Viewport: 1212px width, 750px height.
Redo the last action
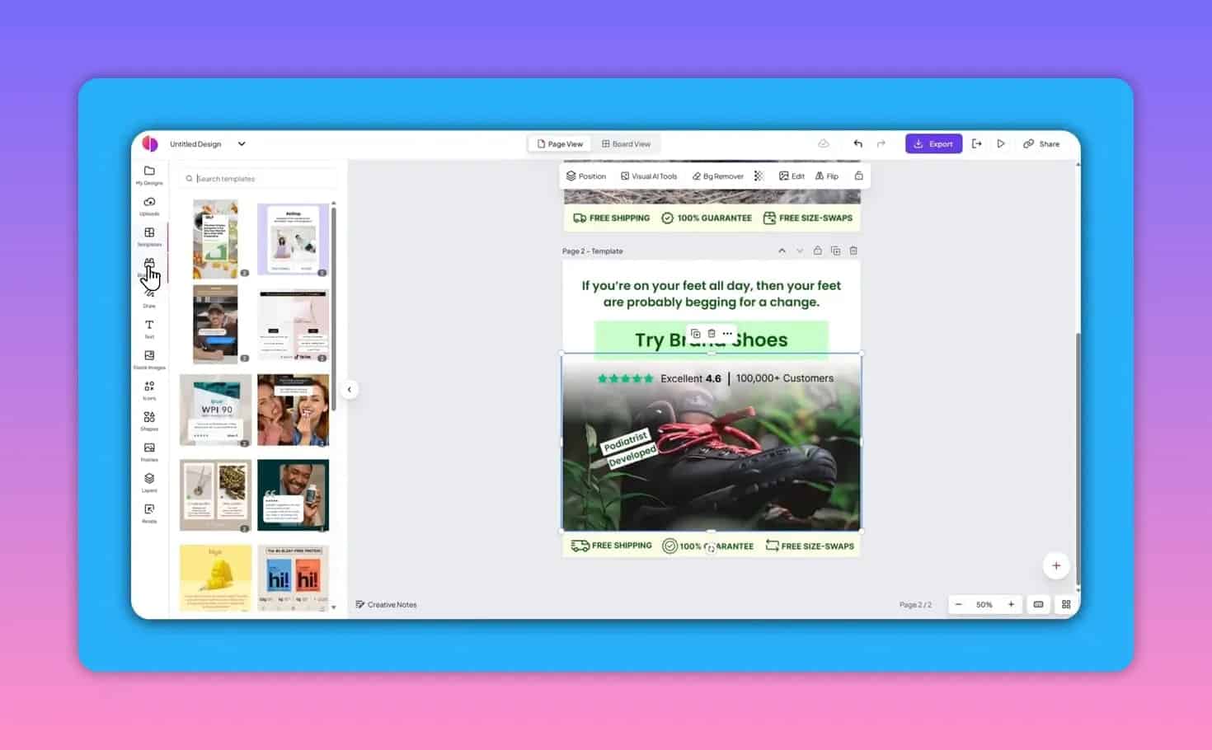click(x=881, y=143)
